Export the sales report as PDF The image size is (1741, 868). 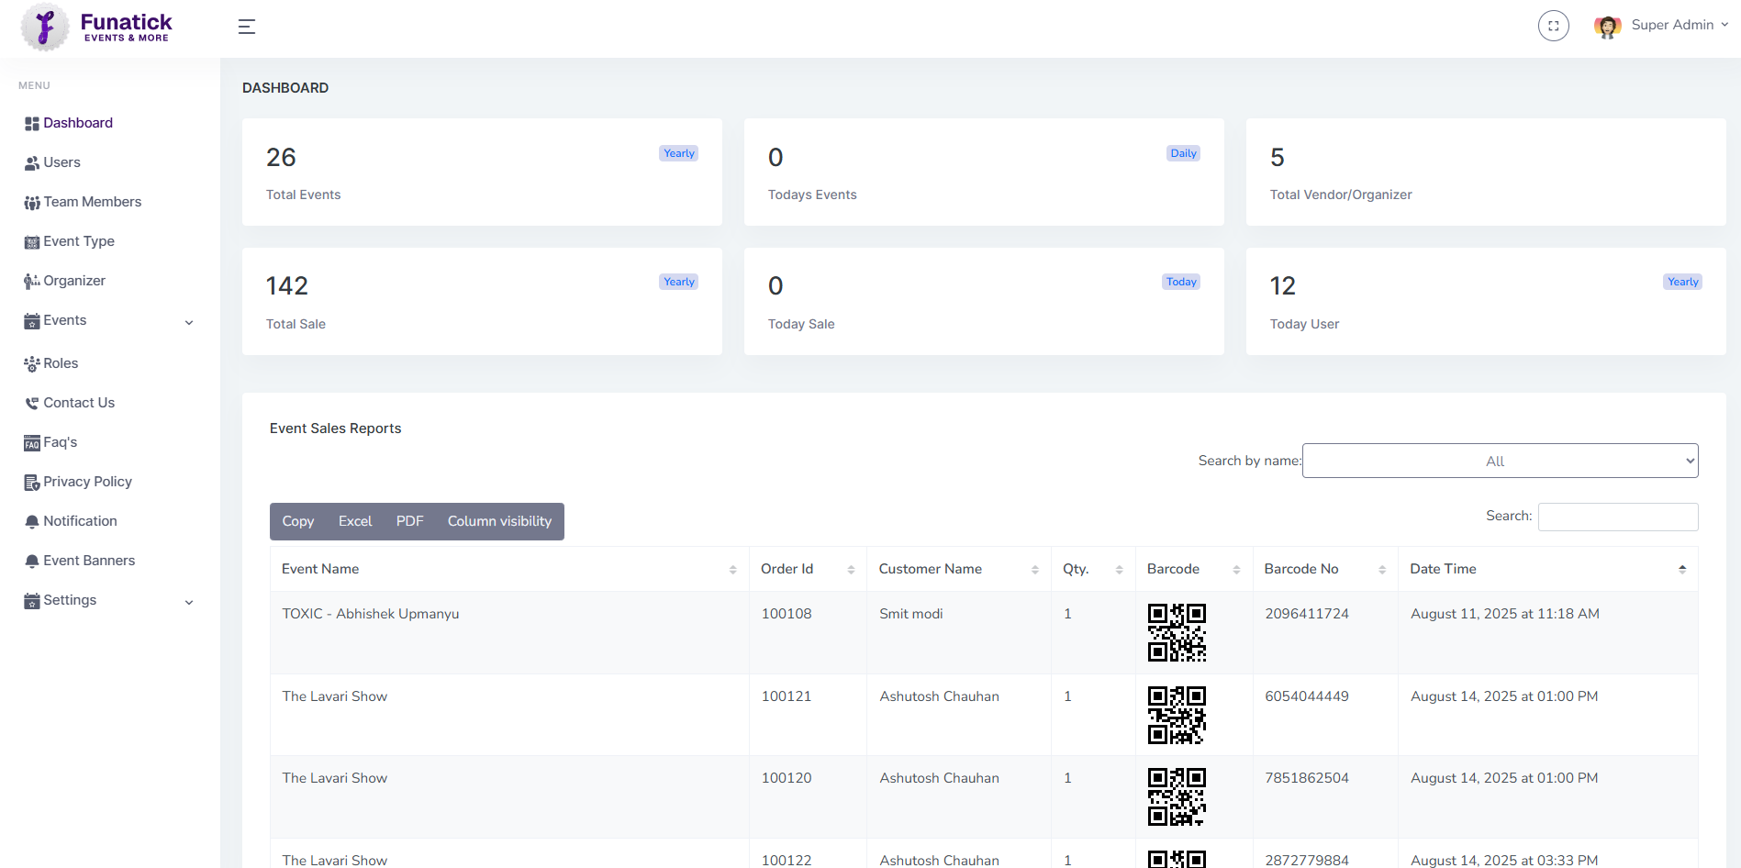(409, 521)
